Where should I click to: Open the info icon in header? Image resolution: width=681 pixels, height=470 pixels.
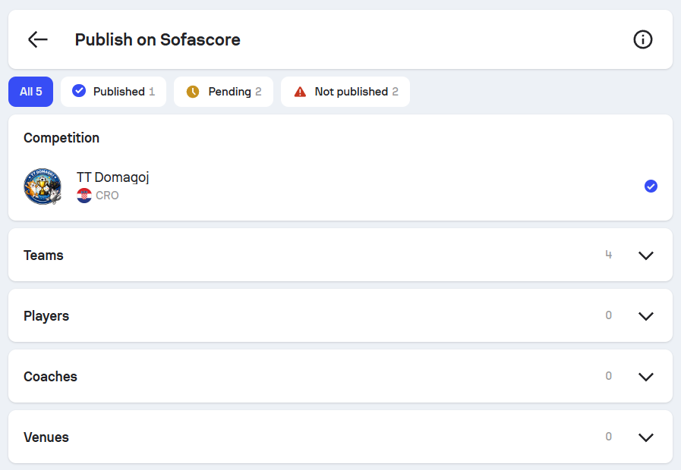pos(642,40)
